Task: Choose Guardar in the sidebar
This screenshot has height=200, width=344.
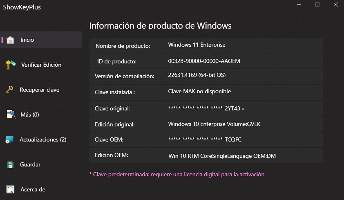Action: (x=30, y=164)
